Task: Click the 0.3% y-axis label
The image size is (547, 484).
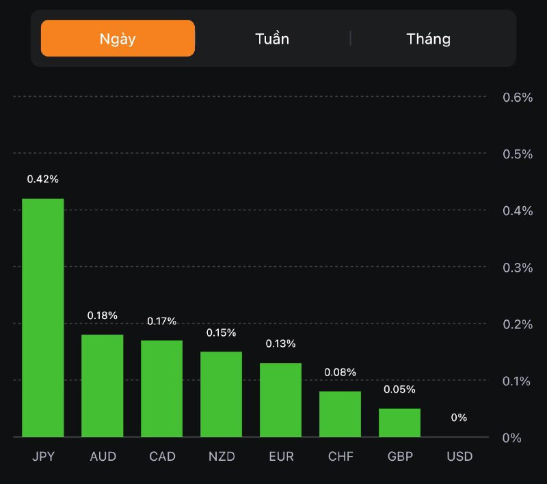Action: (x=518, y=267)
